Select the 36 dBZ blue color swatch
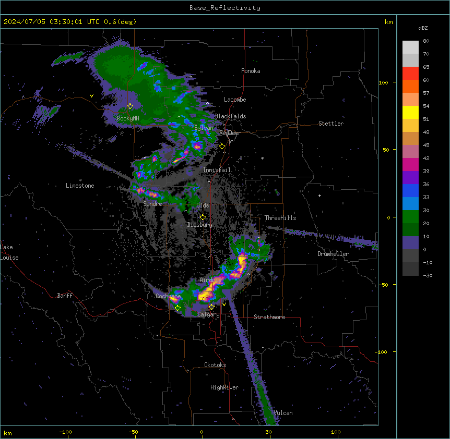Image resolution: width=450 pixels, height=439 pixels. 410,190
